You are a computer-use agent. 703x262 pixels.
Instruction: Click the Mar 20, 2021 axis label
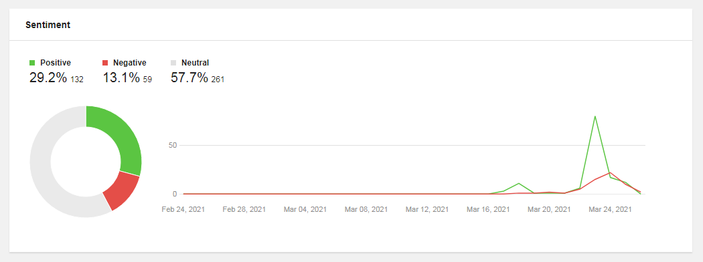tap(549, 209)
